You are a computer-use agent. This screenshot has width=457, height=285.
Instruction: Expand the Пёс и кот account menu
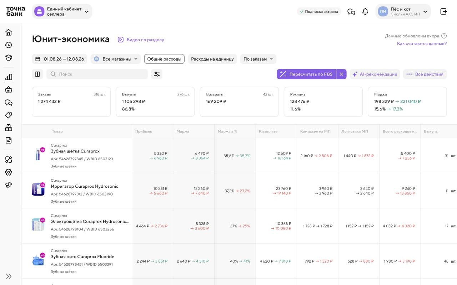(x=403, y=11)
